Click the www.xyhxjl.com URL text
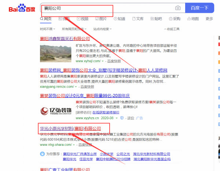 (88, 61)
